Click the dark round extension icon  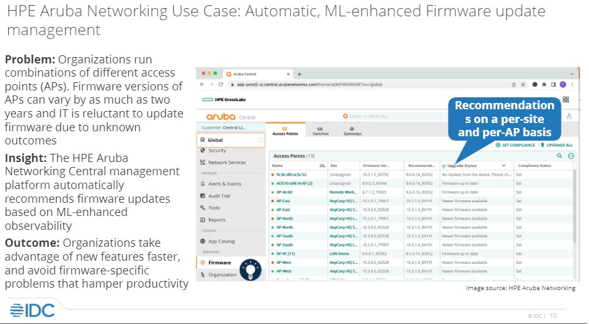click(x=535, y=85)
